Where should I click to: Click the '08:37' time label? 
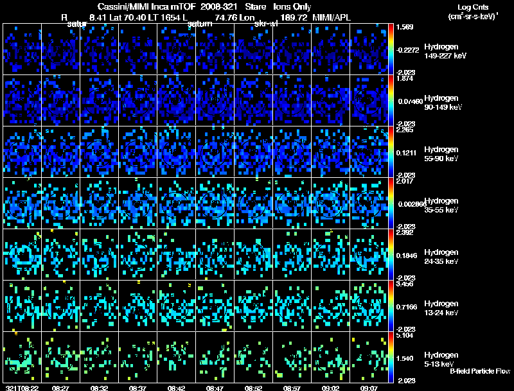[137, 388]
